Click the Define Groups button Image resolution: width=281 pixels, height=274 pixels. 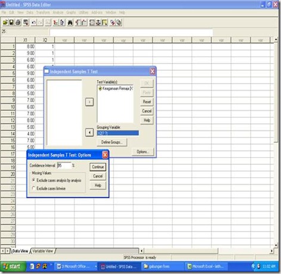point(112,142)
